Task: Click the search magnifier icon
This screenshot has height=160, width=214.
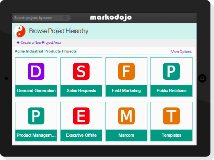Action: click(65, 18)
